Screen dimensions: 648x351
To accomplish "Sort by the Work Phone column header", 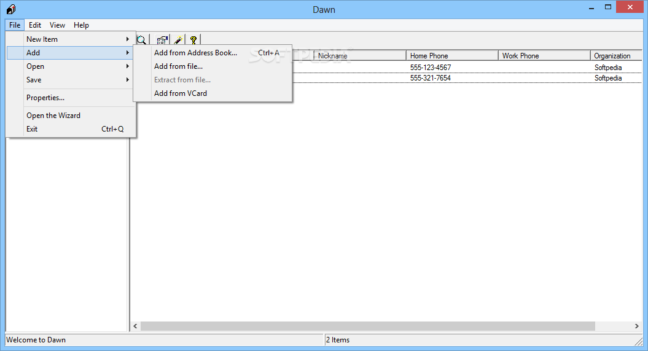I will tap(544, 56).
